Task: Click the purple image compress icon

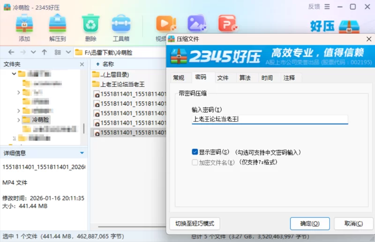Action: [x=196, y=24]
